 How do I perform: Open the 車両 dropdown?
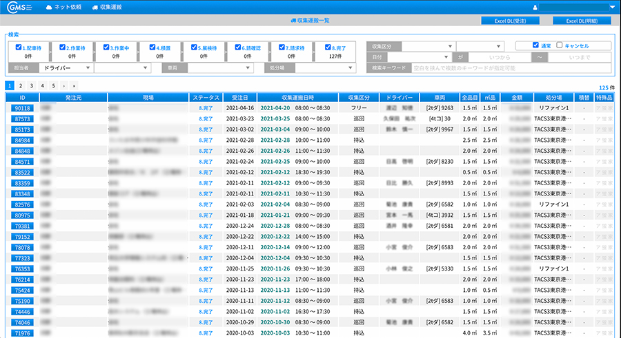pyautogui.click(x=221, y=68)
